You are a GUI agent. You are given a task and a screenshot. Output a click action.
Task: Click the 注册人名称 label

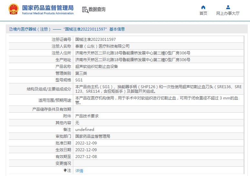[61, 46]
